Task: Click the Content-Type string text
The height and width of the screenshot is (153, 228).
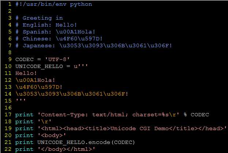Action: 108,115
